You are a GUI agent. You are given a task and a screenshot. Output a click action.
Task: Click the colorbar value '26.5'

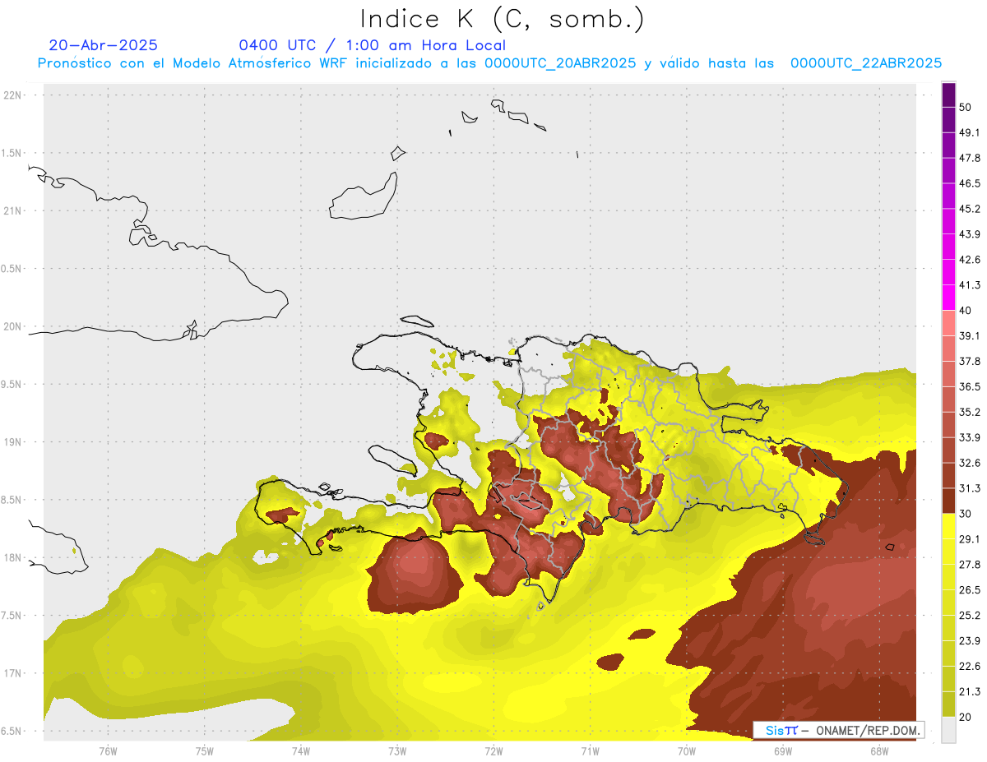point(970,590)
